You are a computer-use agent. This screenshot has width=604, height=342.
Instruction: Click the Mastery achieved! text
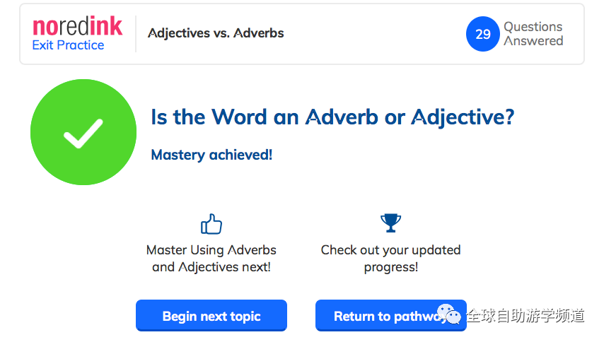tap(211, 155)
